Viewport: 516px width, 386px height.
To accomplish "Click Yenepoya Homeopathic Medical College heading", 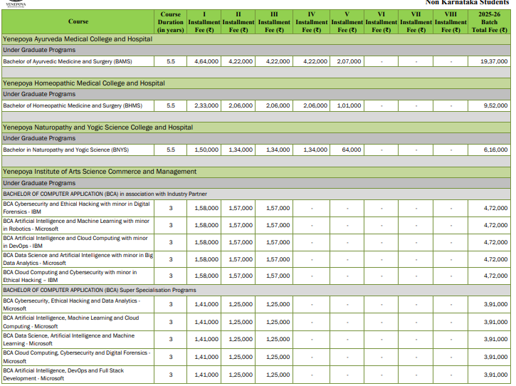I will tap(83, 83).
